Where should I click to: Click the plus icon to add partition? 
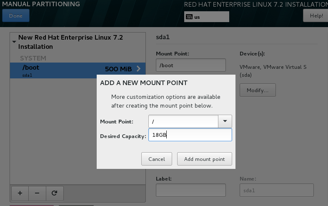click(20, 193)
